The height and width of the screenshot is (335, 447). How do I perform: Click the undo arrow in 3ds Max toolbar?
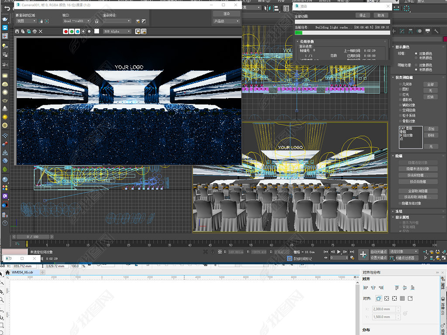pyautogui.click(x=7, y=8)
